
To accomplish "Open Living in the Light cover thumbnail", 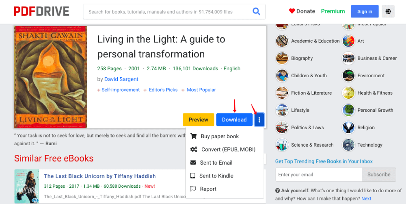I will click(x=51, y=77).
